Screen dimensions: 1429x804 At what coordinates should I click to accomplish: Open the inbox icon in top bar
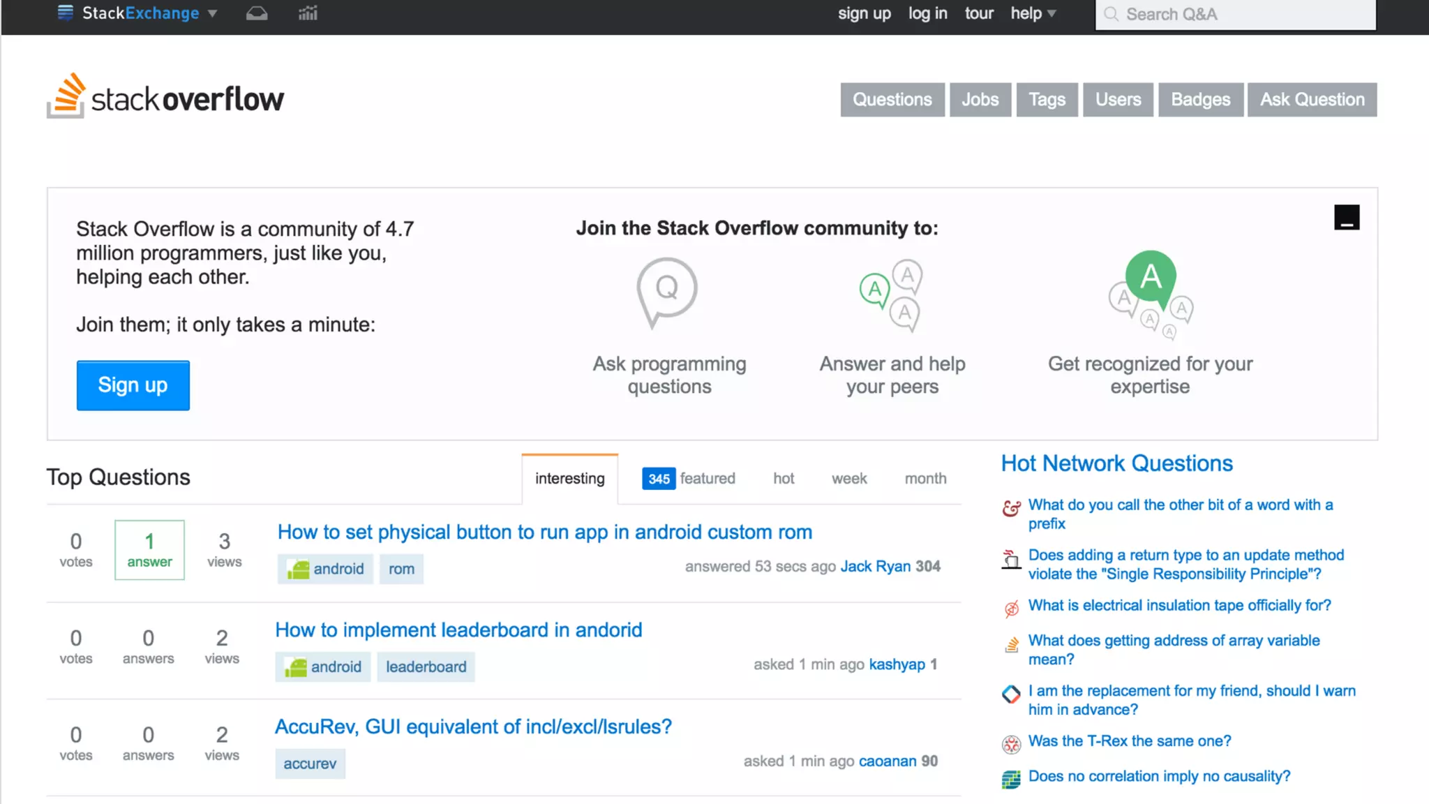point(257,13)
